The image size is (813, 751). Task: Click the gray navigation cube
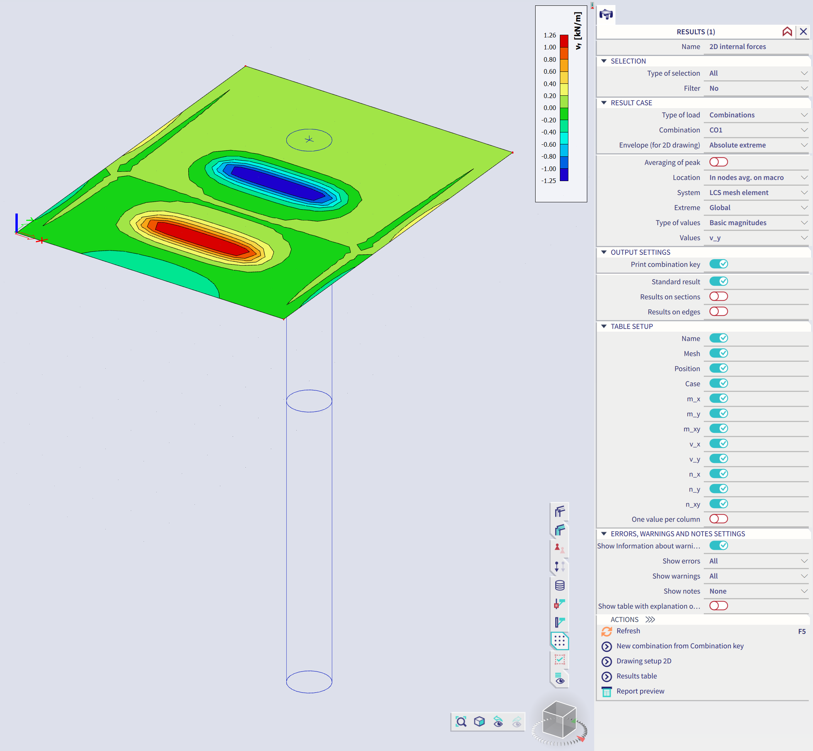coord(559,720)
